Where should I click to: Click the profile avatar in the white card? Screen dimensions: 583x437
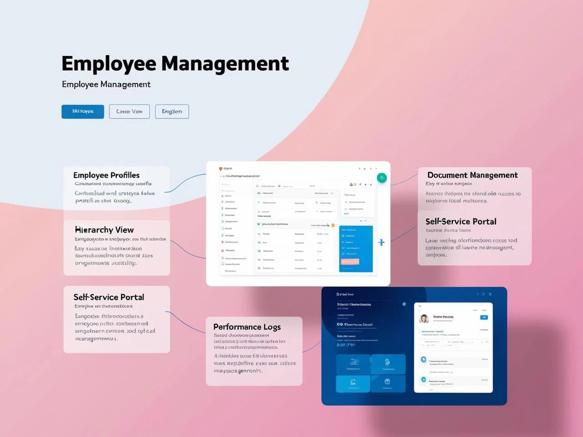click(424, 318)
